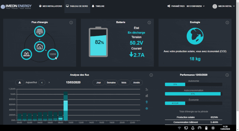Click the download chart data icon

point(20,82)
